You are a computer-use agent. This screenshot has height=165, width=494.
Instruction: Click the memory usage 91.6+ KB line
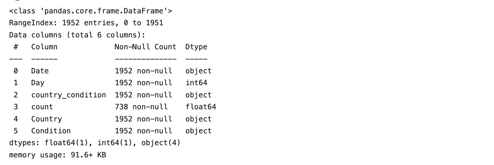57,155
